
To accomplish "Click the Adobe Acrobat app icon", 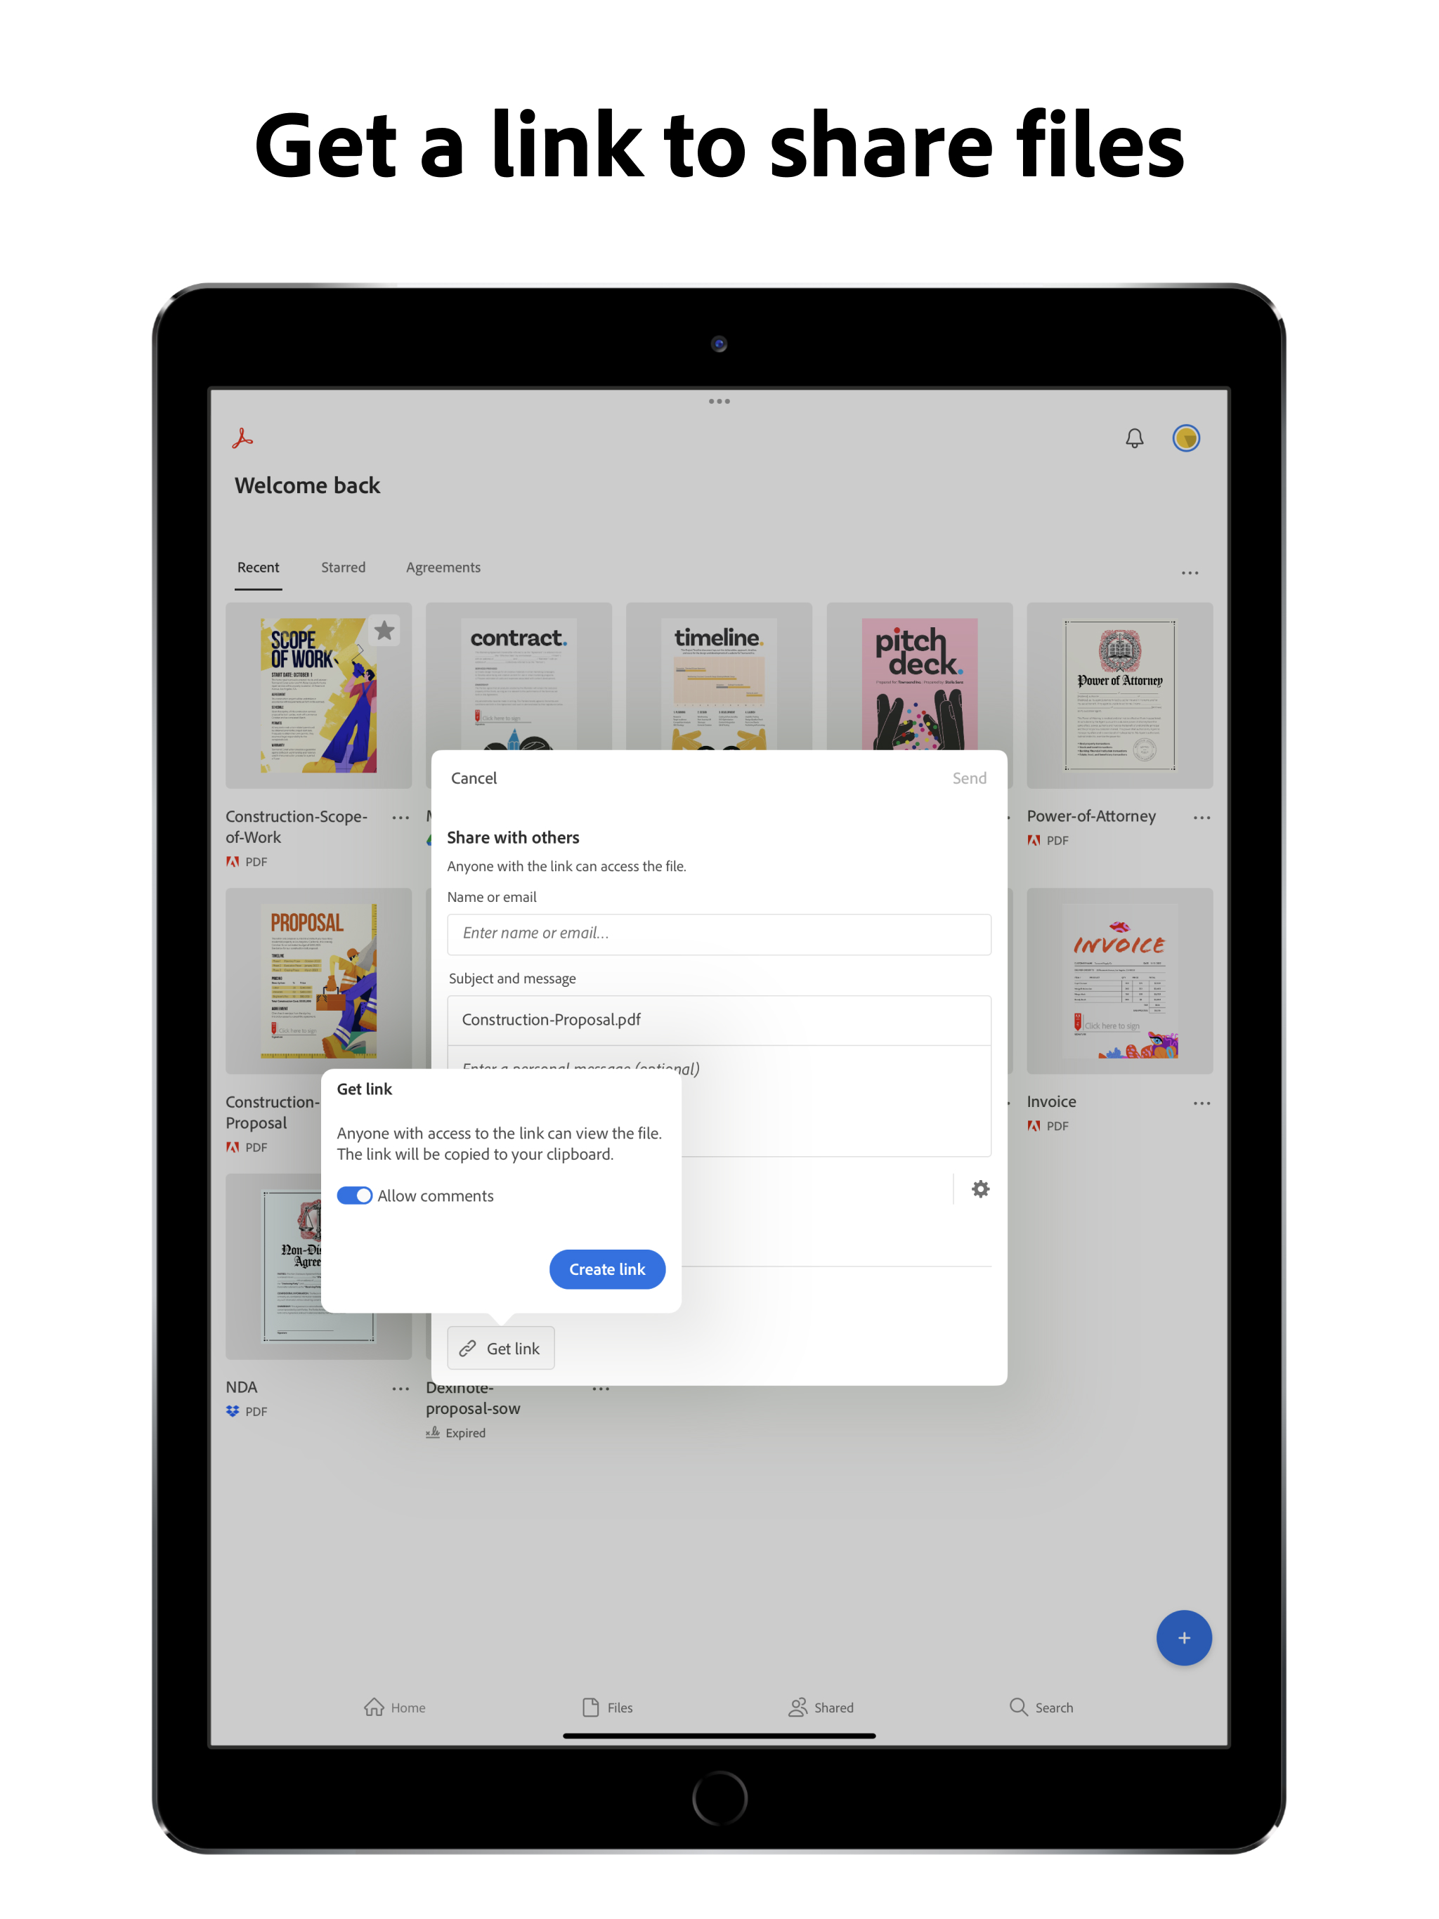I will pyautogui.click(x=243, y=438).
